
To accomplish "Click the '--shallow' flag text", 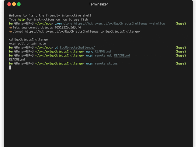I will pos(157,23).
